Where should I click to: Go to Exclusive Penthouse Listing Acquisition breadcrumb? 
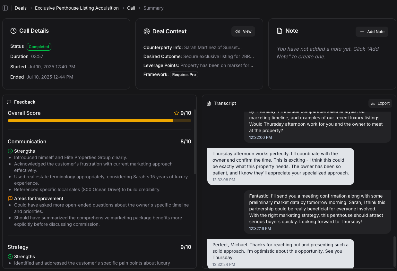coord(77,8)
